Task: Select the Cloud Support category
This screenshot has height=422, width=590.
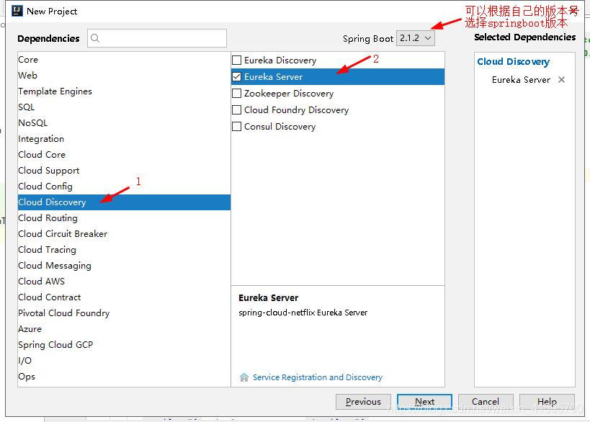Action: click(x=124, y=171)
